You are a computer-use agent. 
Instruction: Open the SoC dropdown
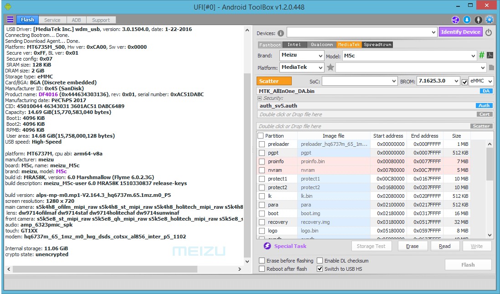(x=360, y=81)
